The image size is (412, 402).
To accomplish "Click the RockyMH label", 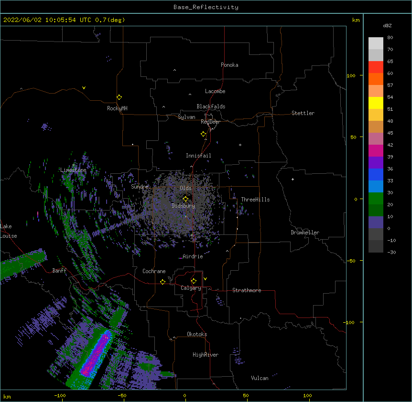I will (x=117, y=108).
